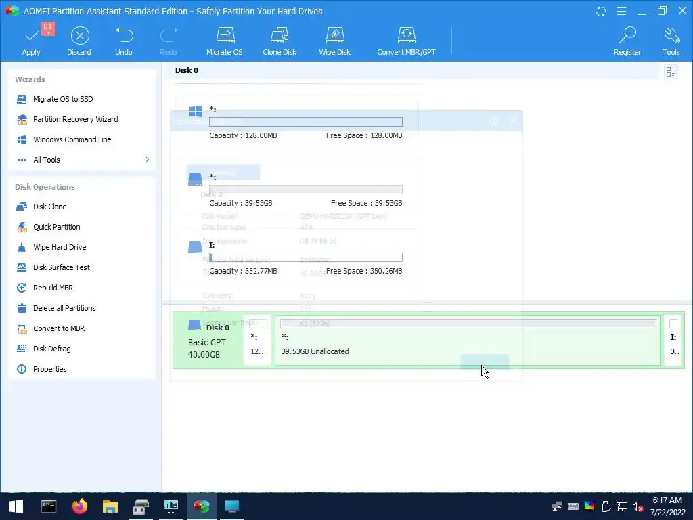The height and width of the screenshot is (520, 693).
Task: Open the Wizards section header
Action: [30, 79]
